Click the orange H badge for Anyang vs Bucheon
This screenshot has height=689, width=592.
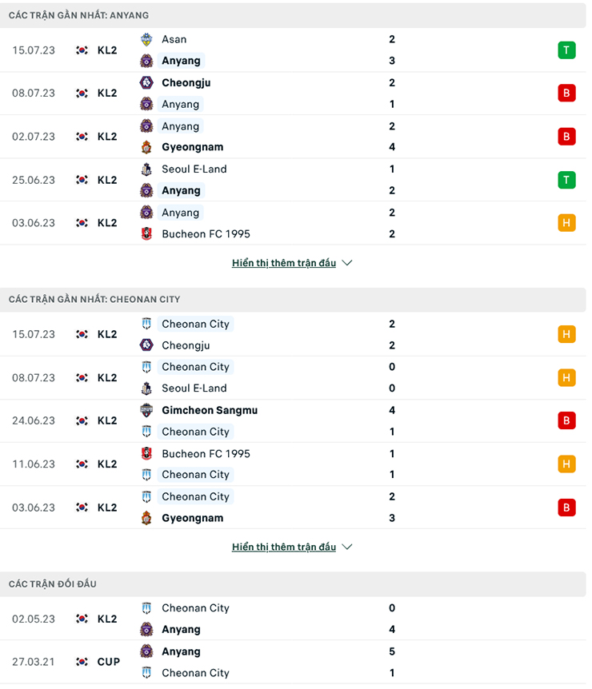pos(566,223)
